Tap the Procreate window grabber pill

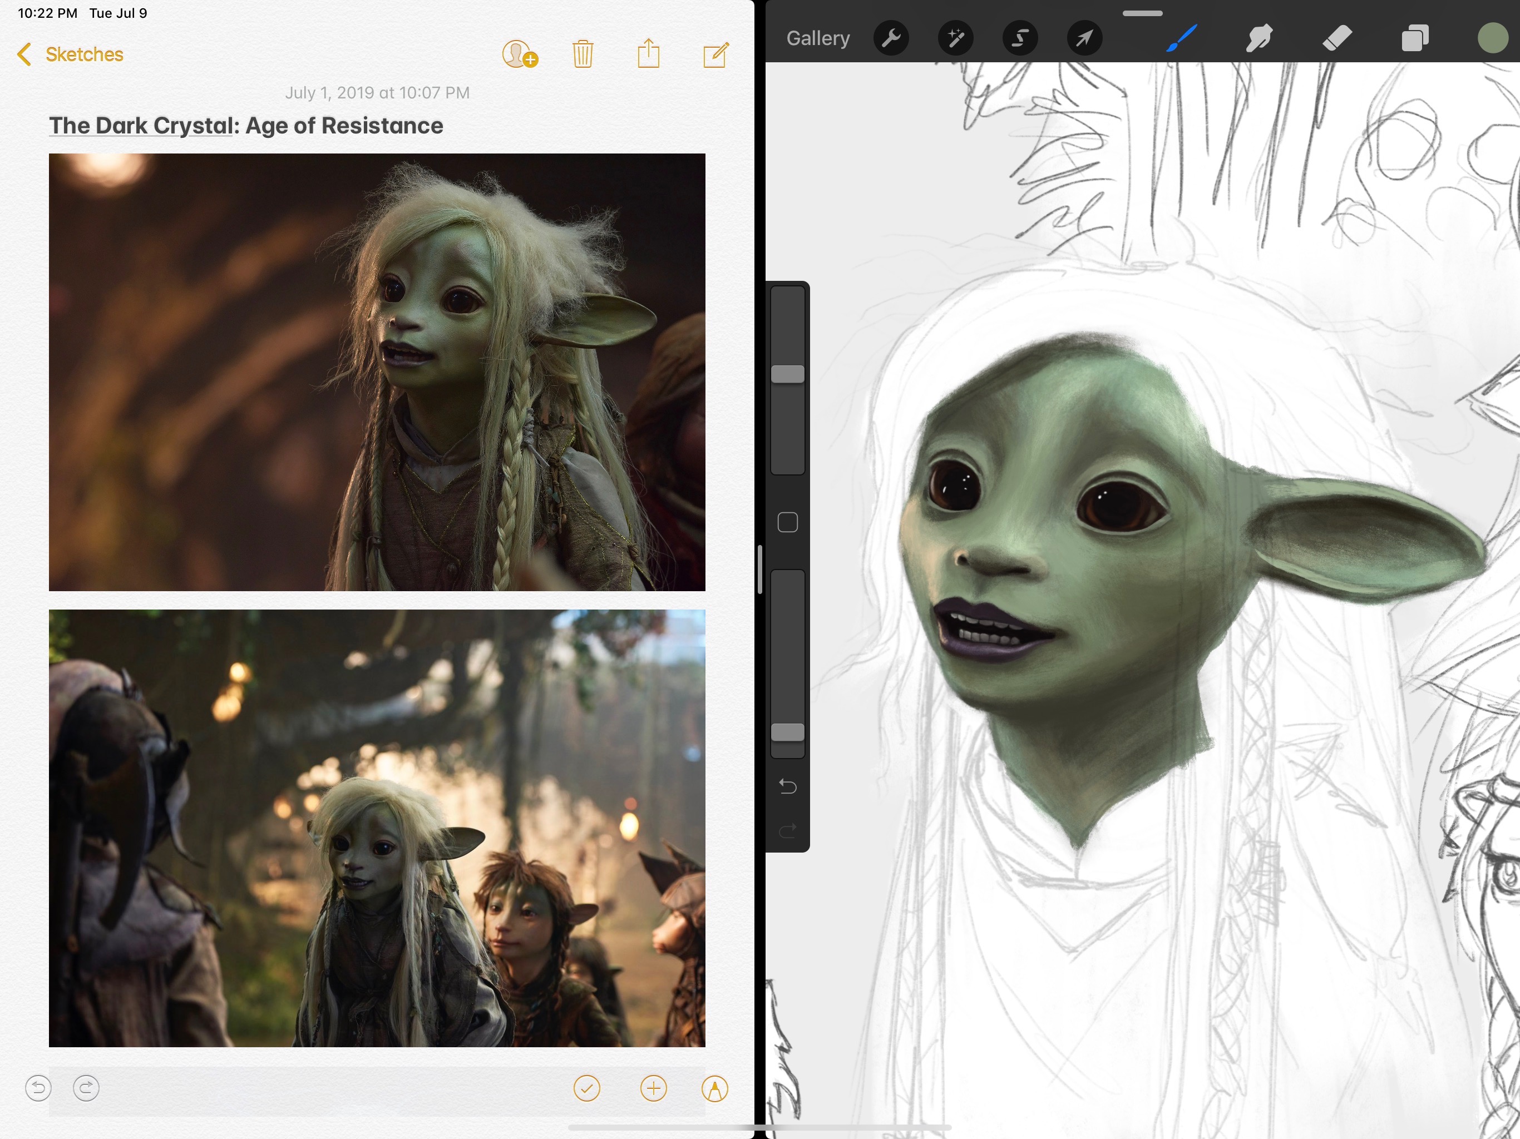pyautogui.click(x=1143, y=13)
